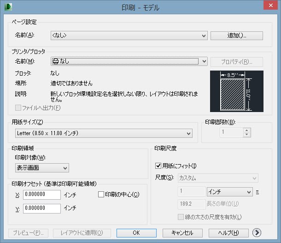Viewport: 281px width, 243px height.
Task: Click the 用紙サイズ(Z) group heading
Action: [27, 122]
